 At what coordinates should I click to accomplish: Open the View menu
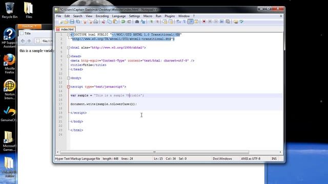[x=89, y=16]
